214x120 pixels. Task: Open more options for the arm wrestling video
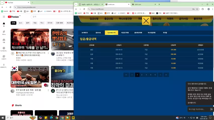(x=48, y=90)
